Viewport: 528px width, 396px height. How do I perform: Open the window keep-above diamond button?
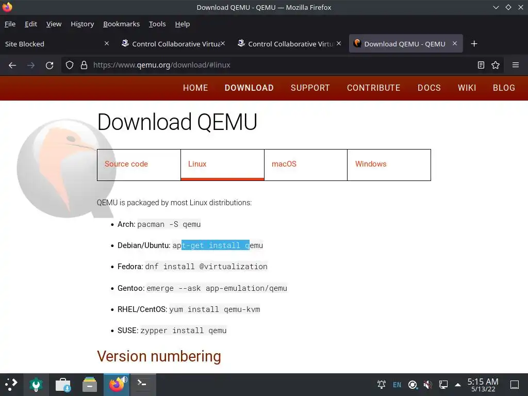point(508,7)
